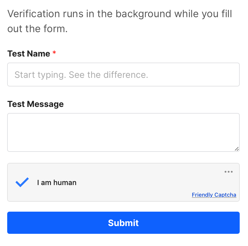Click the word "Submit" on the button
This screenshot has height=246, width=248.
123,223
